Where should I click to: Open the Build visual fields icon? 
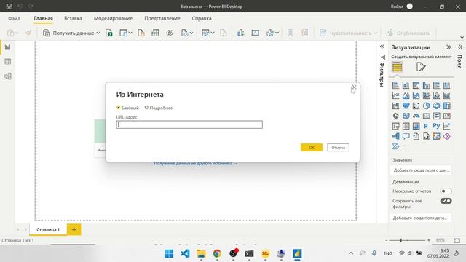[397, 67]
